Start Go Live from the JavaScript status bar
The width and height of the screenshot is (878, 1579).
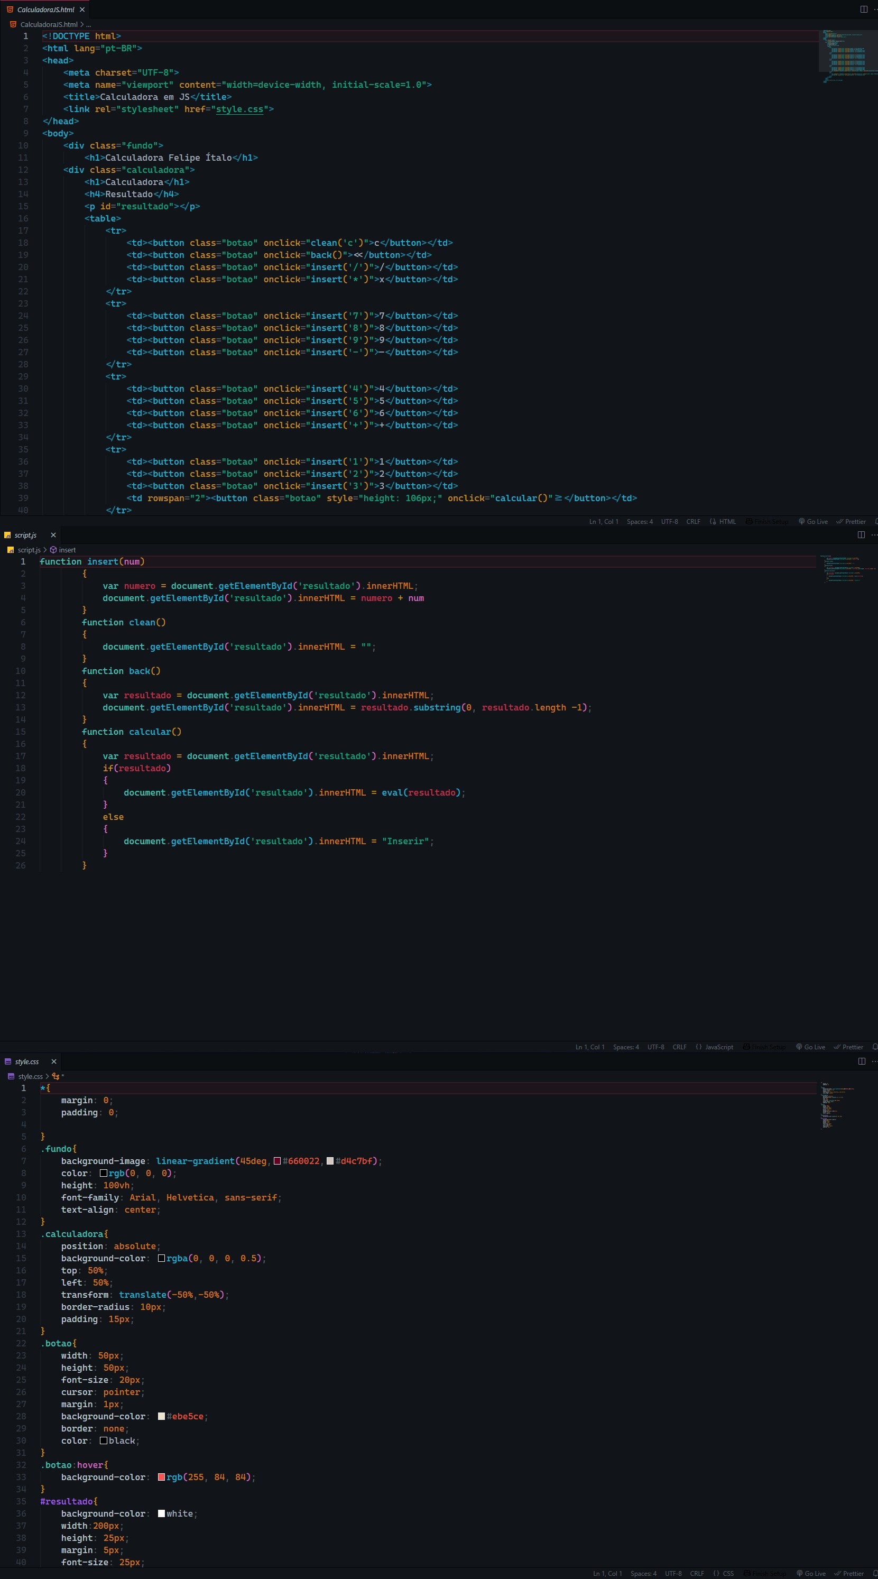810,1047
